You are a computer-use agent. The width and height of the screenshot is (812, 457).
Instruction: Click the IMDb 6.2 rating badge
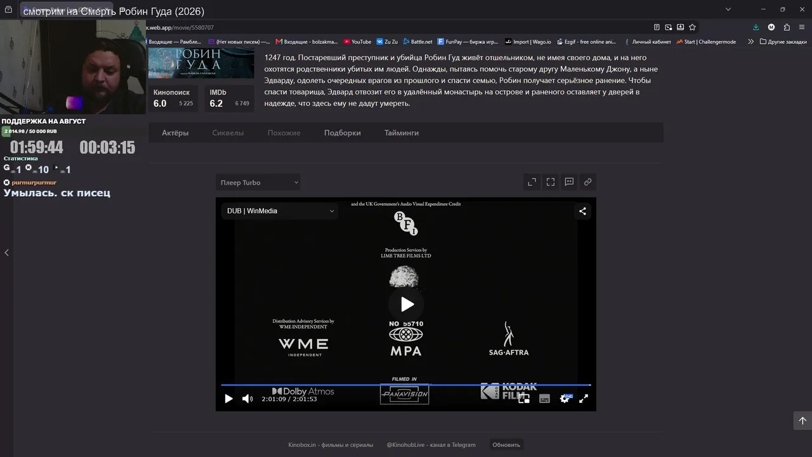point(229,98)
